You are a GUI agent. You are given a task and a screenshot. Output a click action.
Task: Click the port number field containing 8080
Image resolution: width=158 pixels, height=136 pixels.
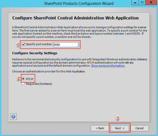66,45
